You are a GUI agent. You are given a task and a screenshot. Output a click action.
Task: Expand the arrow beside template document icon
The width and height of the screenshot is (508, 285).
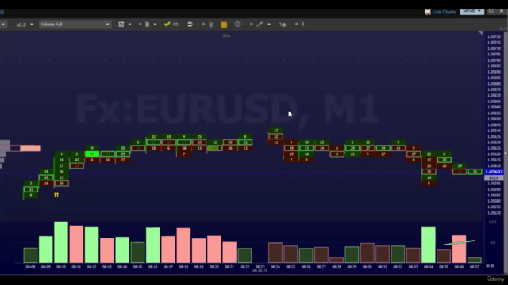[155, 25]
